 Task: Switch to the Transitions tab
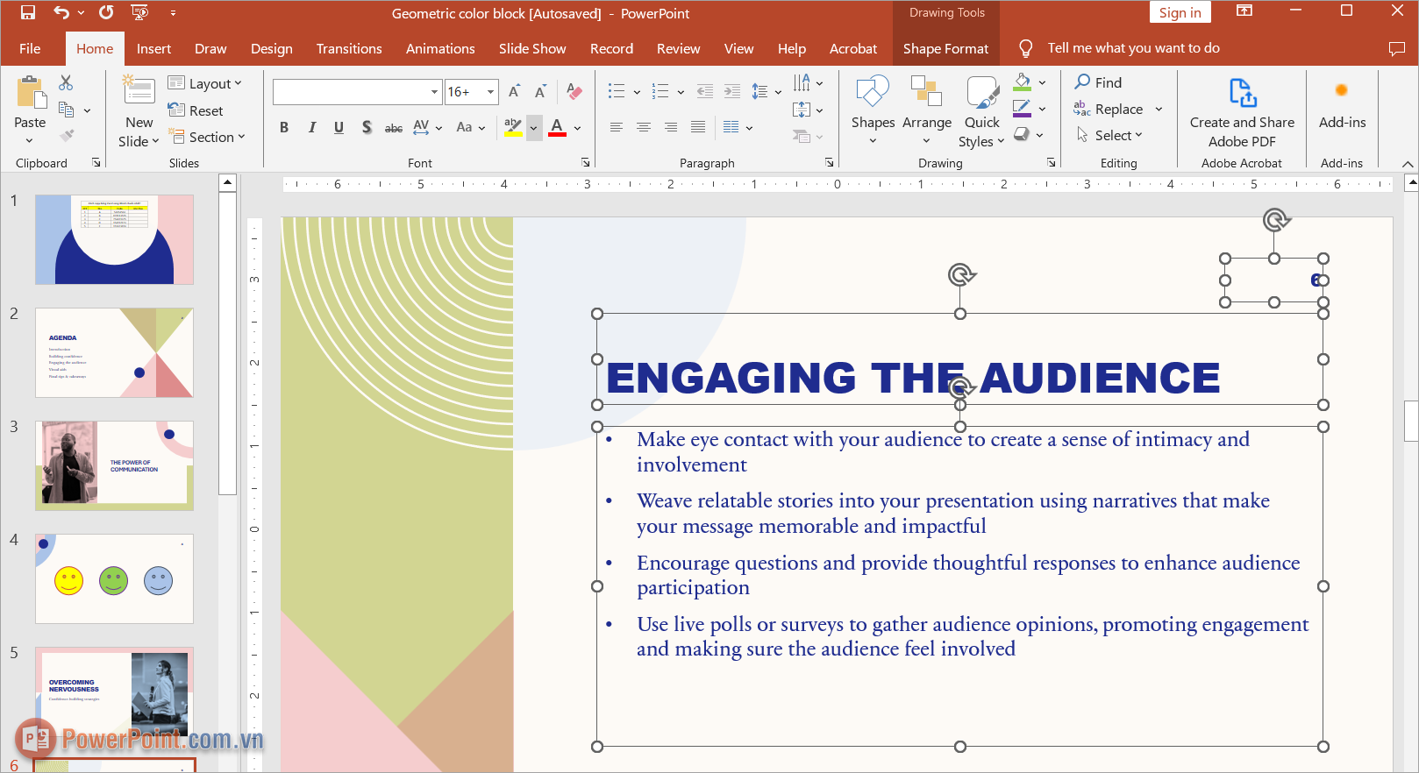tap(349, 48)
